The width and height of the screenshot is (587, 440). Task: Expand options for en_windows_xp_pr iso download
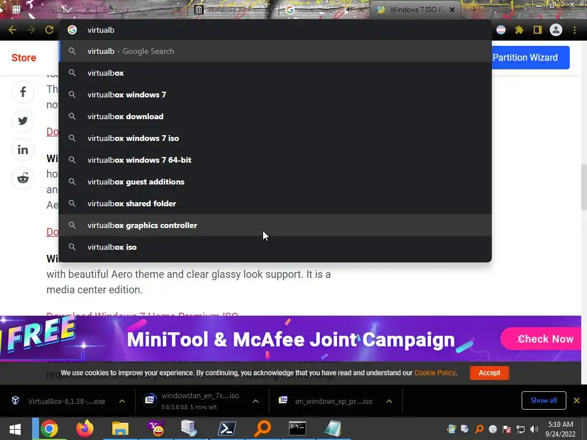coord(389,401)
